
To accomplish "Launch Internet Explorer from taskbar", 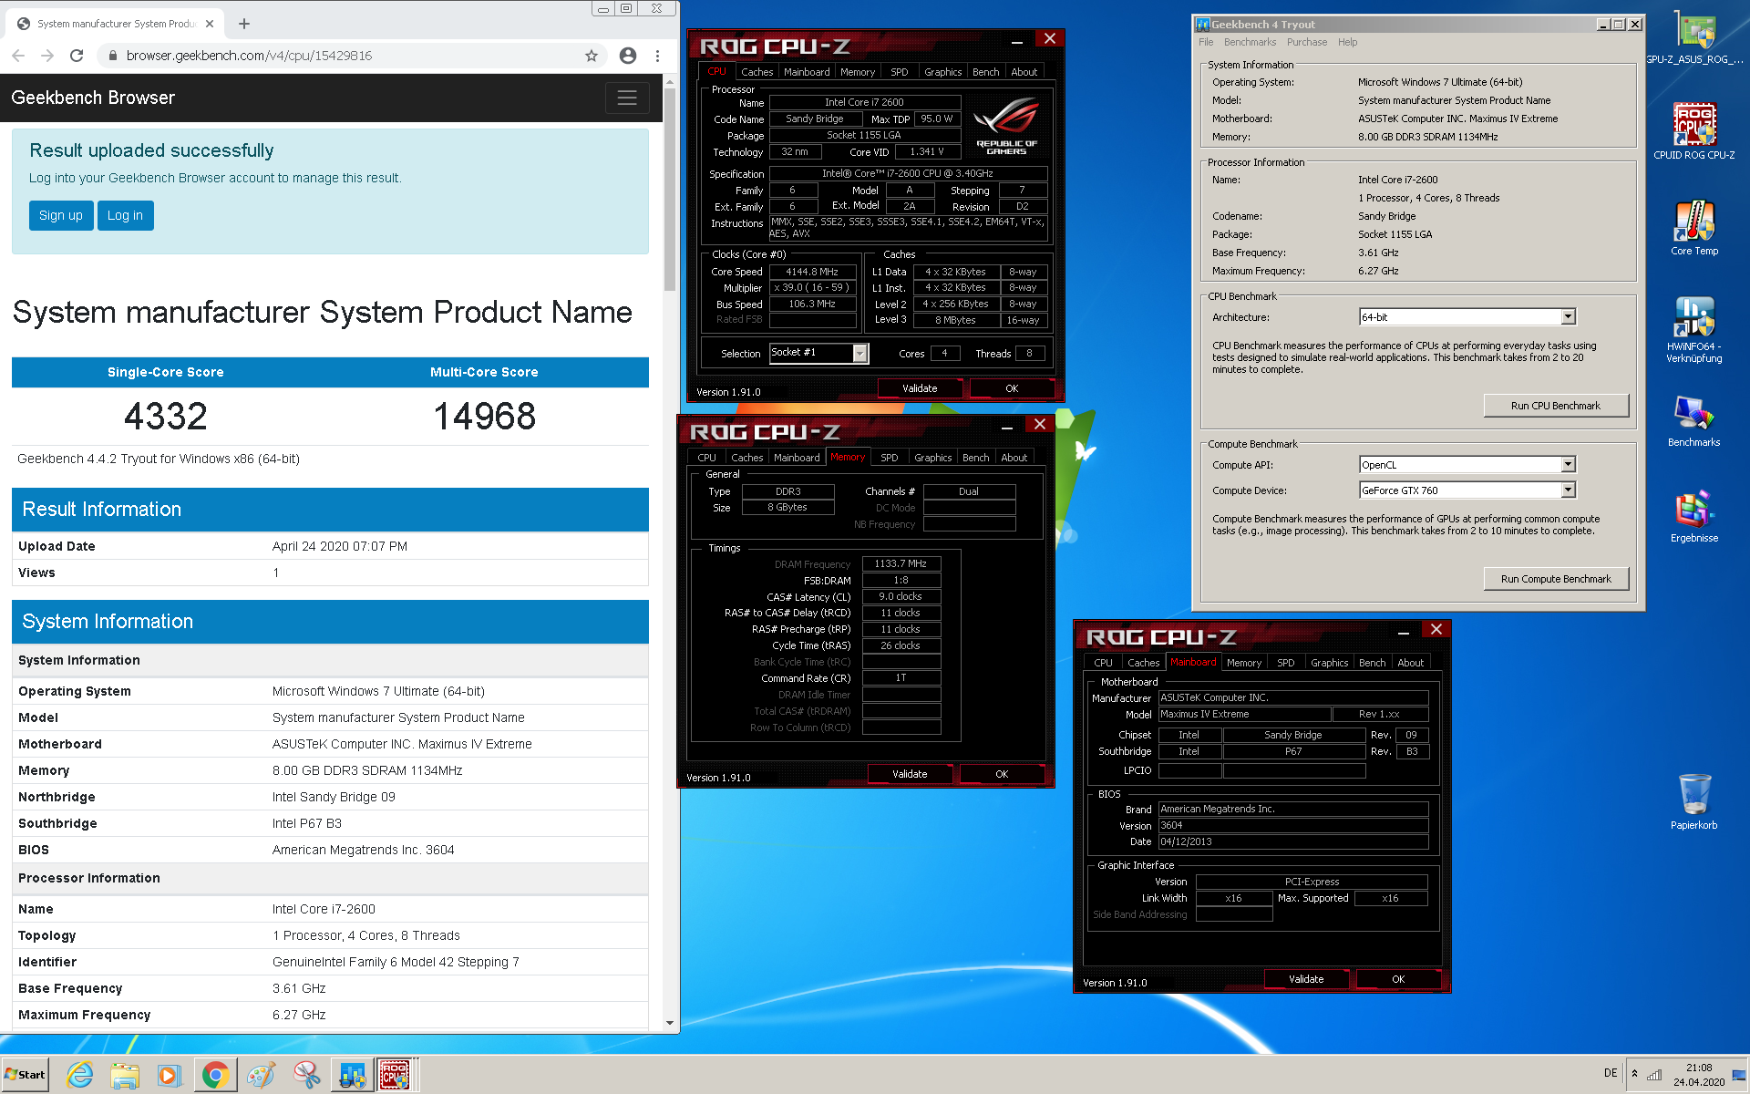I will [x=80, y=1076].
